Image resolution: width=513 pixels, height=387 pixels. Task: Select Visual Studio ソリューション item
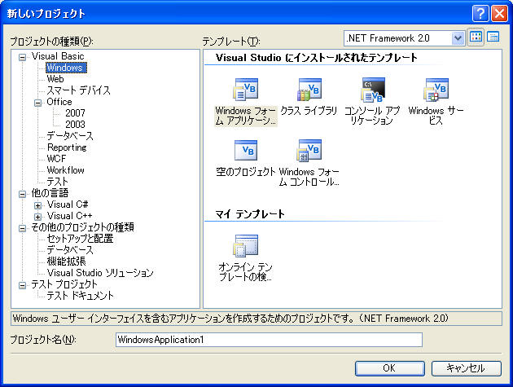[100, 273]
